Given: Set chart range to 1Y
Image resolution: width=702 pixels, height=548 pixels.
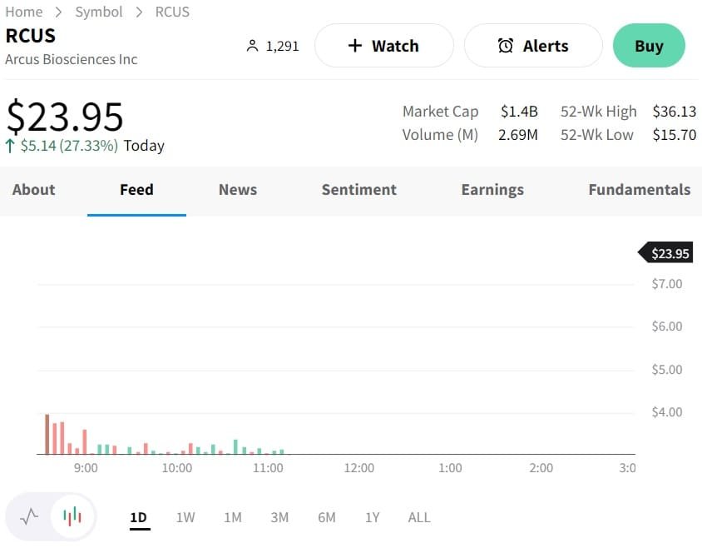Looking at the screenshot, I should (x=373, y=517).
